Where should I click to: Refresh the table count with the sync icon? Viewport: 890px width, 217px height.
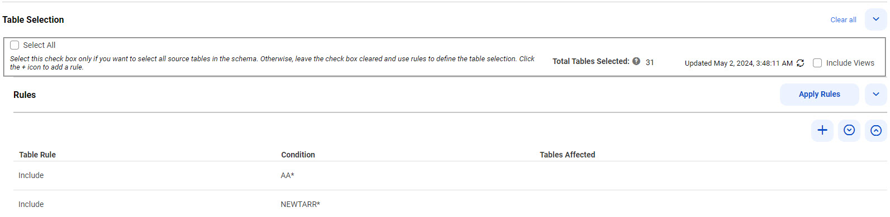(800, 63)
